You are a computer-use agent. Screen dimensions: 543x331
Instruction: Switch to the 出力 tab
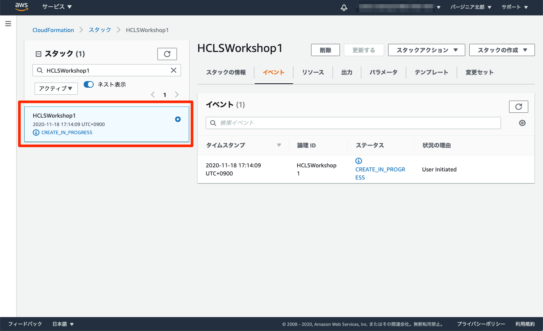pyautogui.click(x=347, y=72)
